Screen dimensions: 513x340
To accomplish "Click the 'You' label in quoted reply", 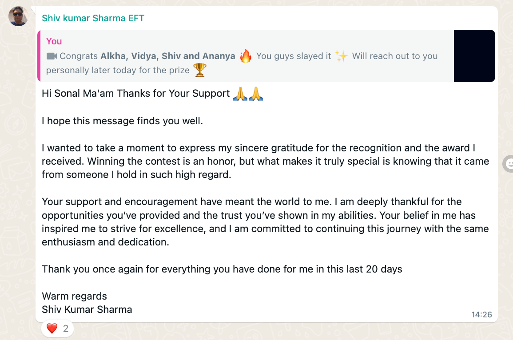I will (54, 41).
